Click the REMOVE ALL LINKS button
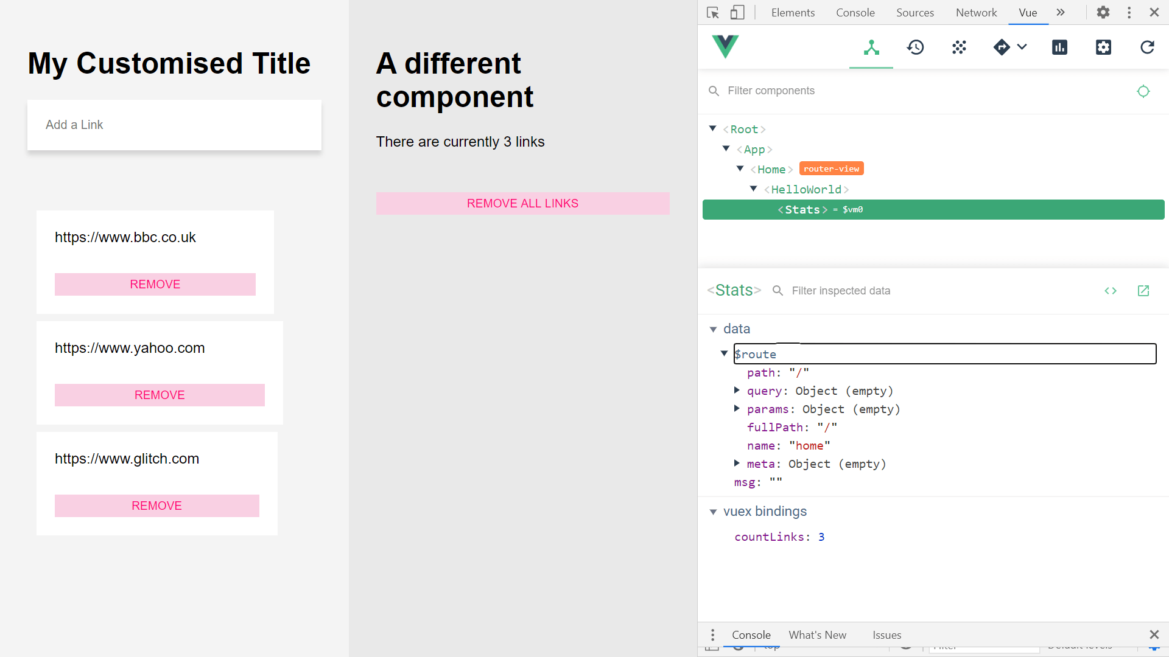The image size is (1169, 657). [x=522, y=204]
